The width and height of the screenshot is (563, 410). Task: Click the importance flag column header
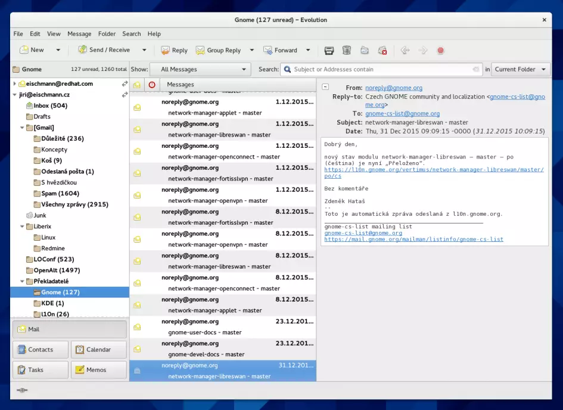(x=153, y=85)
